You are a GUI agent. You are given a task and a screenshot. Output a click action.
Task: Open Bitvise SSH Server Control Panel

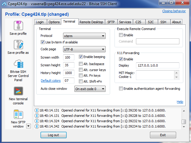click(18, 64)
